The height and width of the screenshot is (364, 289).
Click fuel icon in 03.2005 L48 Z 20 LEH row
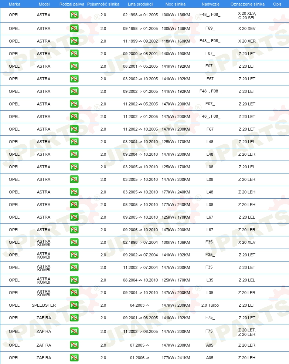click(x=74, y=192)
